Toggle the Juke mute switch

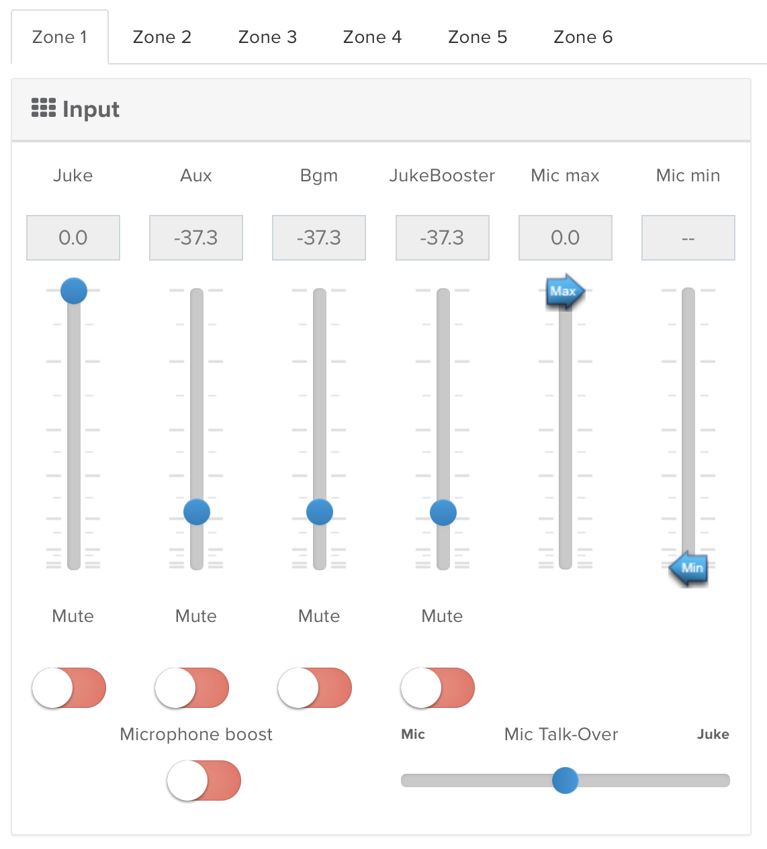[69, 688]
